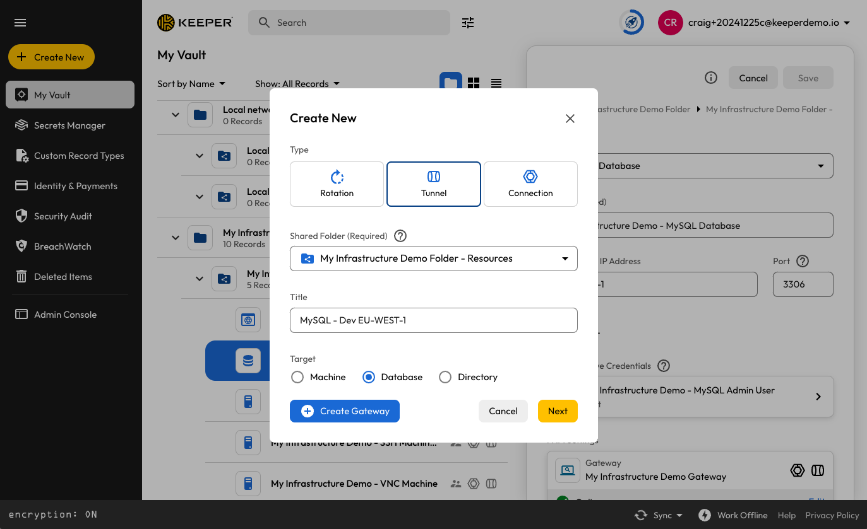The width and height of the screenshot is (867, 529).
Task: Select the Machine target radio button
Action: coord(297,377)
